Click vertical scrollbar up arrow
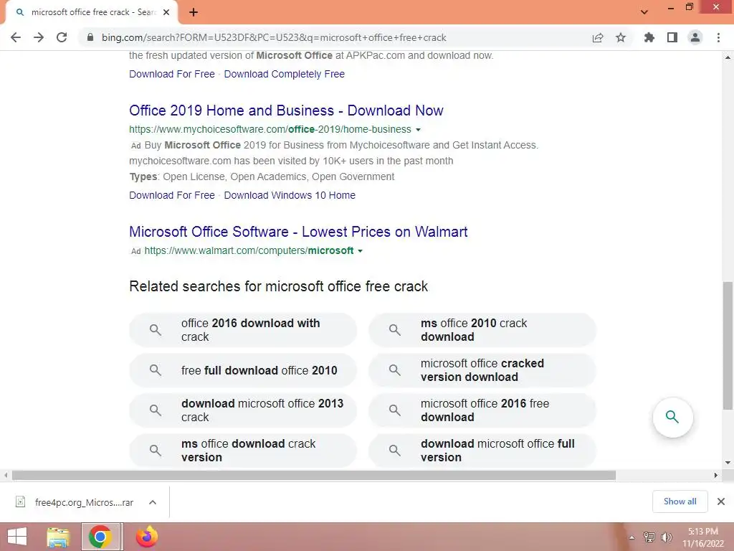 click(728, 57)
